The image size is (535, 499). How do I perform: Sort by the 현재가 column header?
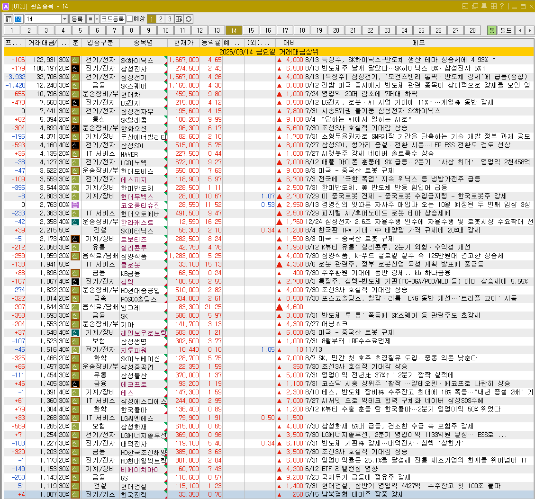183,43
